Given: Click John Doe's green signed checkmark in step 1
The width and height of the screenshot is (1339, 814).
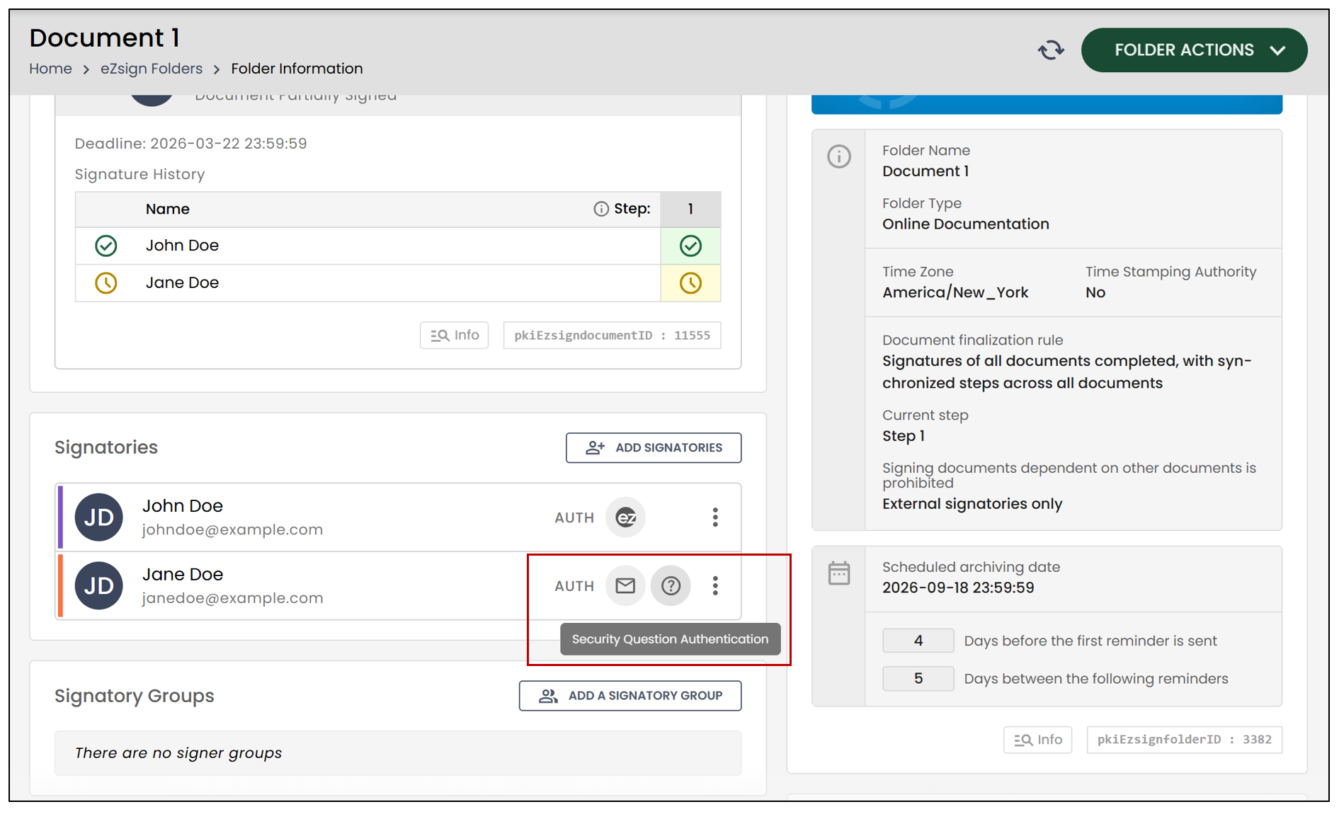Looking at the screenshot, I should [x=690, y=246].
